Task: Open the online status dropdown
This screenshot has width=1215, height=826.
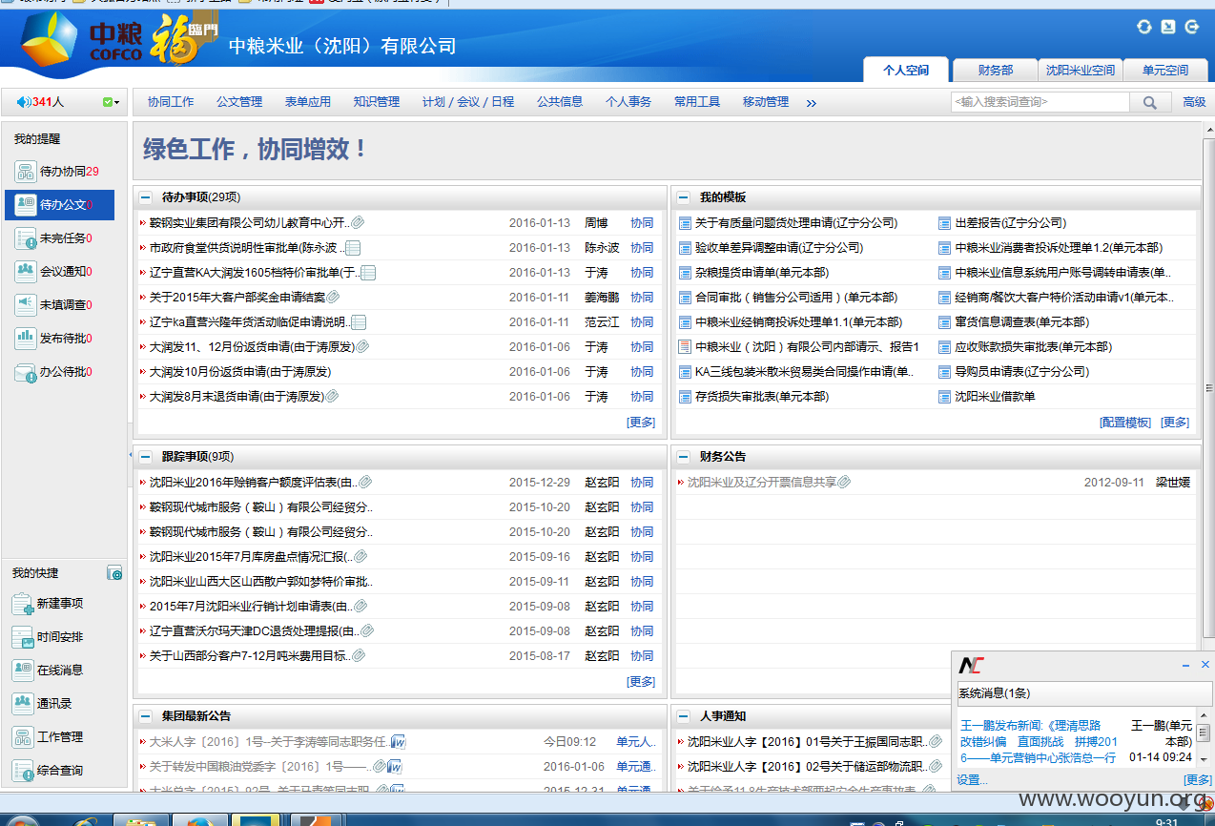Action: coord(111,102)
